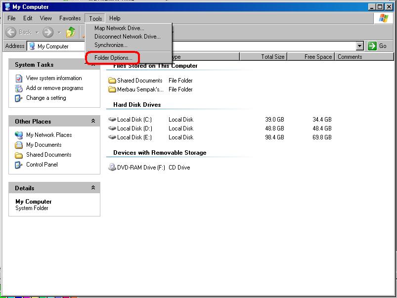Open Shared Documents link in Other Places
The height and width of the screenshot is (298, 397).
49,155
